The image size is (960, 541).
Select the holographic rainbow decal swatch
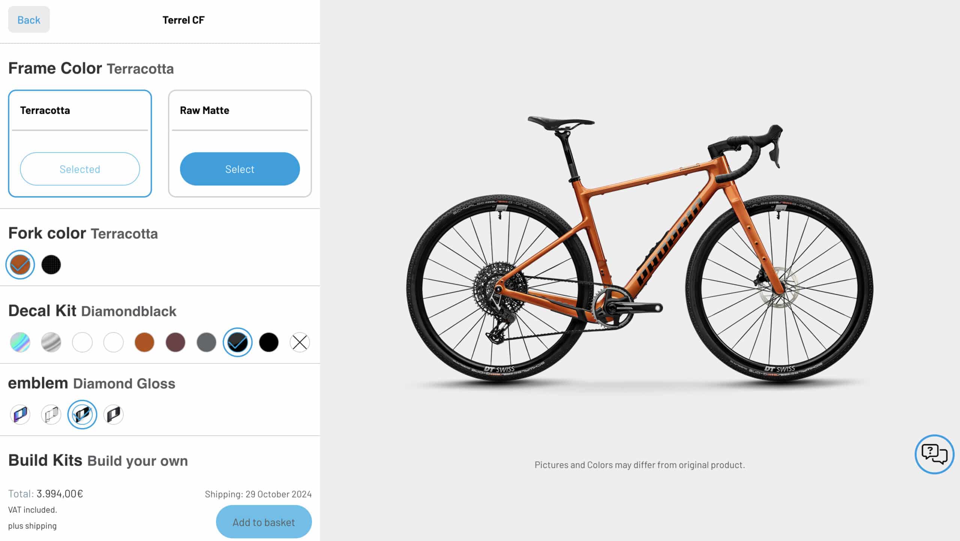pyautogui.click(x=20, y=342)
